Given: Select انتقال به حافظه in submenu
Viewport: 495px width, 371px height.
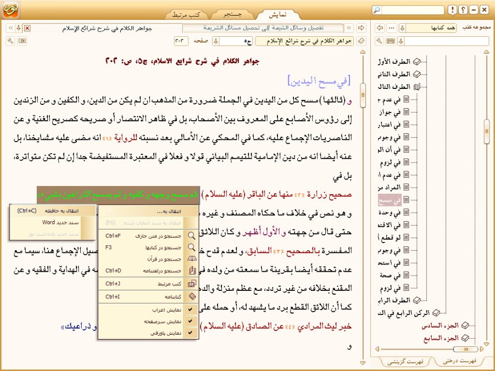Looking at the screenshot, I should (53, 210).
